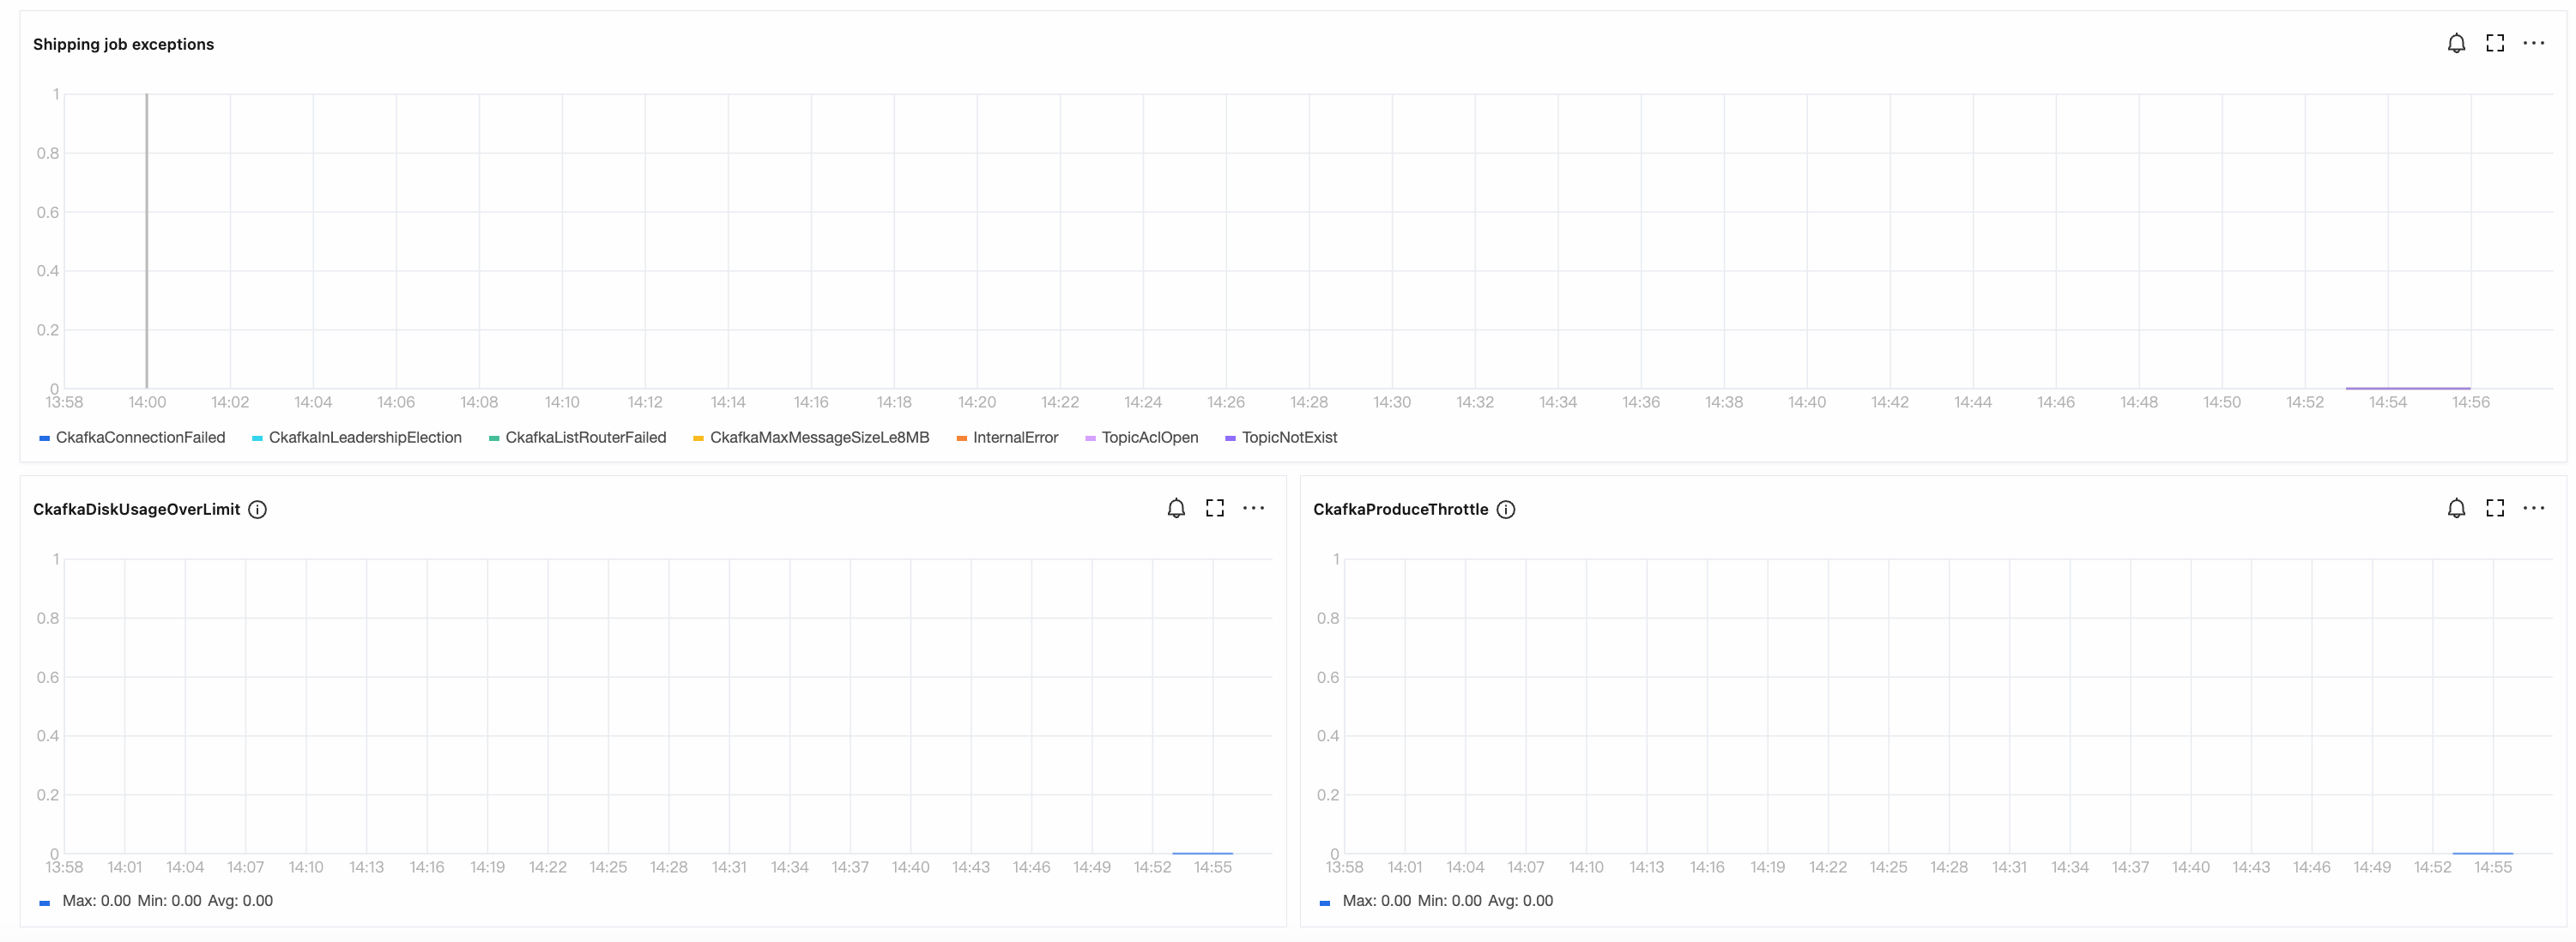Image resolution: width=2576 pixels, height=942 pixels.
Task: Click gray vertical marker at 14:00
Action: pos(147,240)
